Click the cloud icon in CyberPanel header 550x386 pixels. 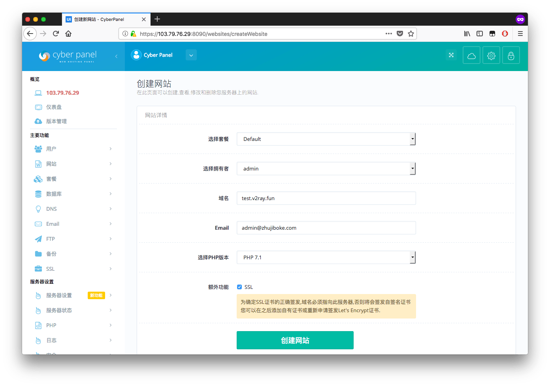[471, 55]
